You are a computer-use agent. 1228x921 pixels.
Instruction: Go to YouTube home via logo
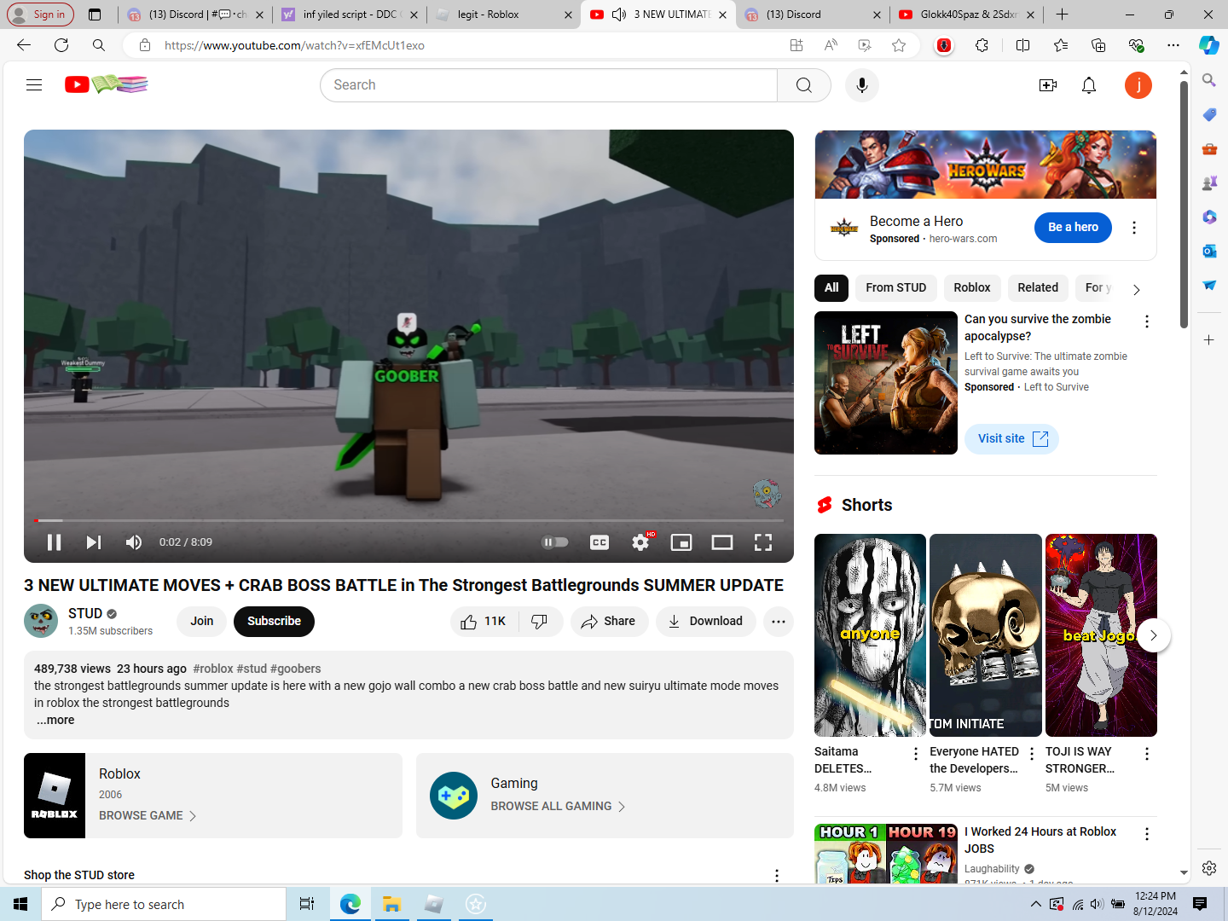107,84
